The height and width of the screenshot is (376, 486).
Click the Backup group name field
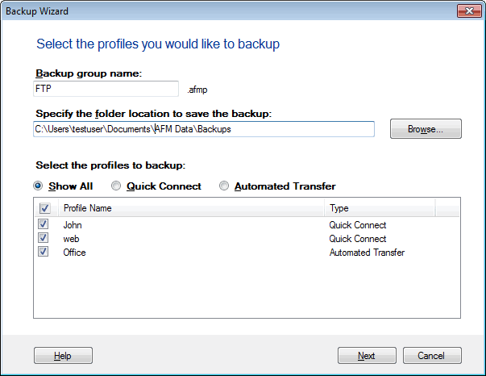pos(106,89)
